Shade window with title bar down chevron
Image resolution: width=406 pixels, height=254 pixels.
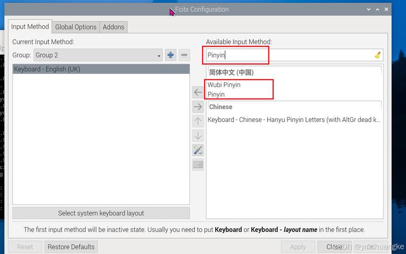click(368, 9)
